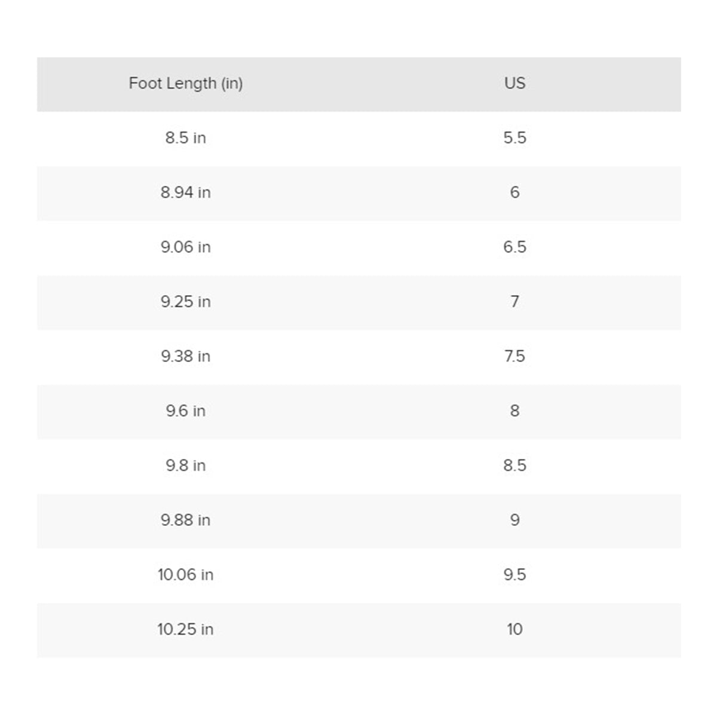717x717 pixels.
Task: Select the US size 5.5 cell
Action: pyautogui.click(x=514, y=138)
